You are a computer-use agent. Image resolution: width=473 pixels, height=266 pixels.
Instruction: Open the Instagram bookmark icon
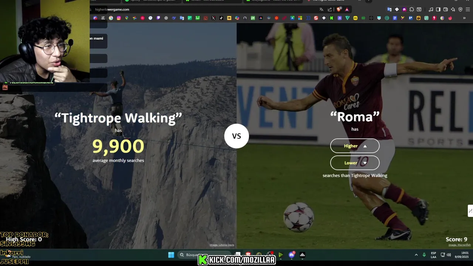[119, 18]
